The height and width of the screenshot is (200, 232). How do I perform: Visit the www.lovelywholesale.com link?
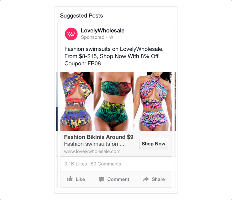[x=92, y=151]
